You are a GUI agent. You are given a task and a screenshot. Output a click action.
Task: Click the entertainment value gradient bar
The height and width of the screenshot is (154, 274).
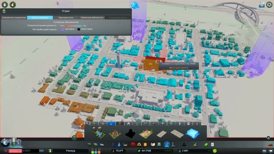point(74,26)
